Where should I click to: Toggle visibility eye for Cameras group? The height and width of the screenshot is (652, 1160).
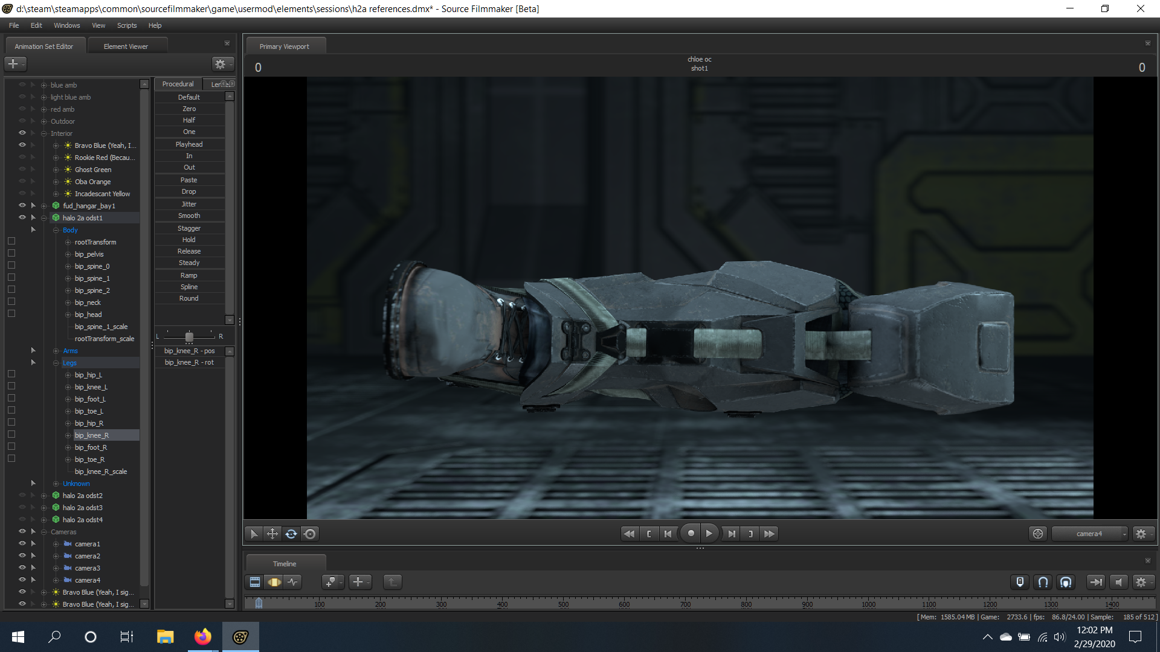(22, 531)
